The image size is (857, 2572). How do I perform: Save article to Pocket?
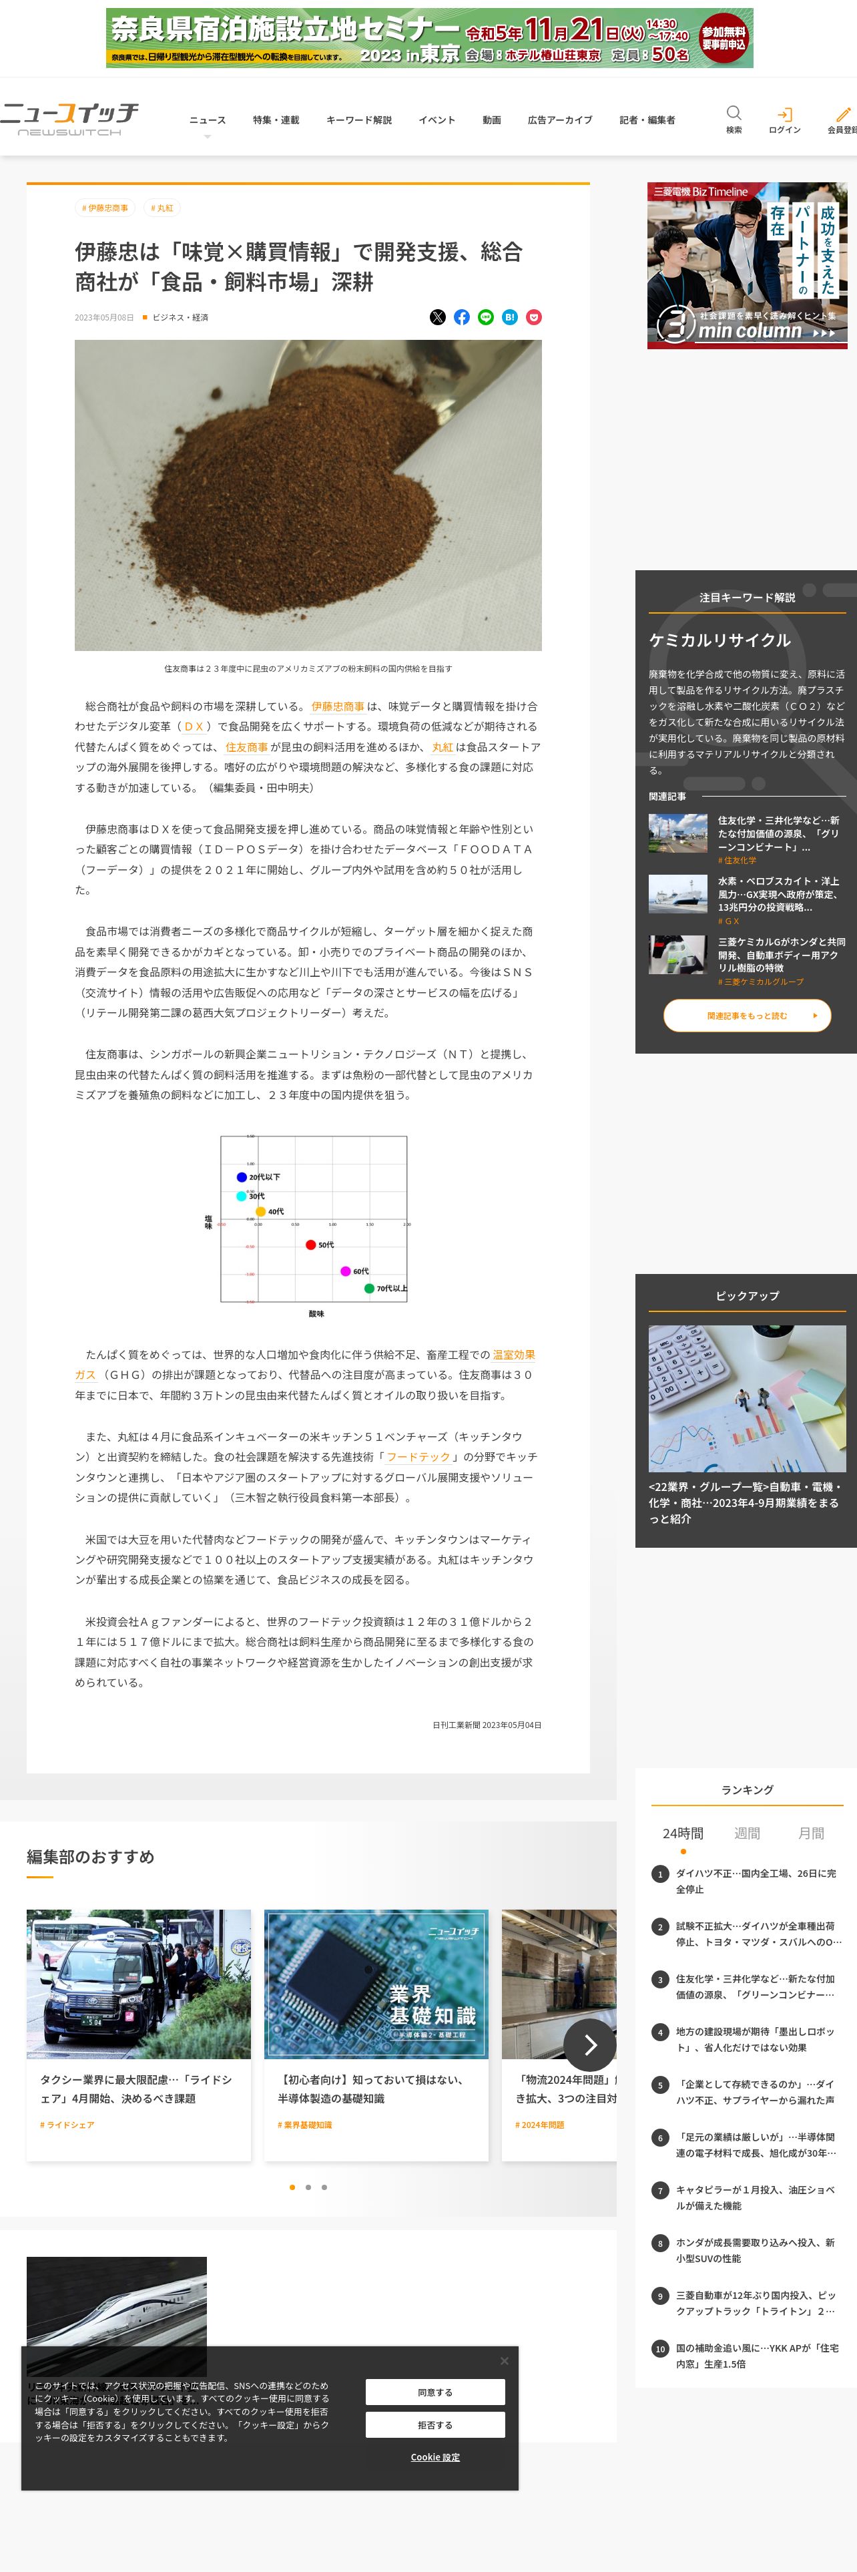point(534,318)
